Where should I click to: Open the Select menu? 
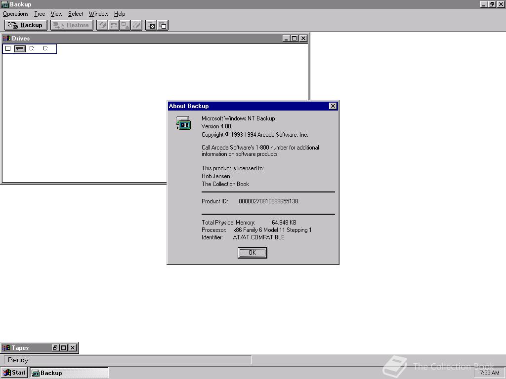pyautogui.click(x=76, y=14)
